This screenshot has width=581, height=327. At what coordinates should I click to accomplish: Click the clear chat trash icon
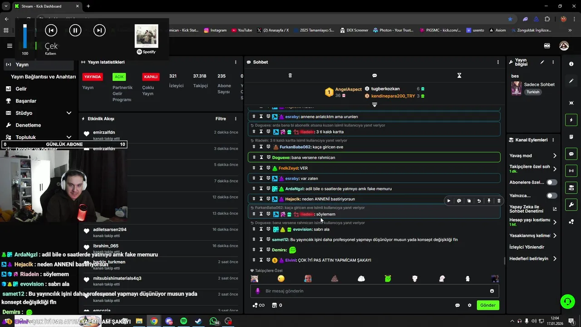pyautogui.click(x=290, y=75)
